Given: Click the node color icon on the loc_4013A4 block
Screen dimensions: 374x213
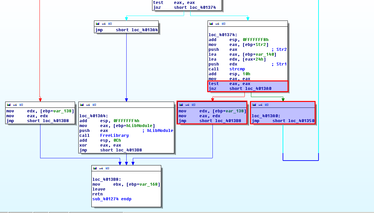Looking at the screenshot, I should pyautogui.click(x=82, y=105).
